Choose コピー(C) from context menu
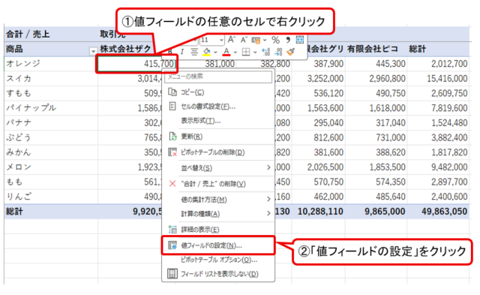Screen dimensions: 480x295 (x=218, y=92)
